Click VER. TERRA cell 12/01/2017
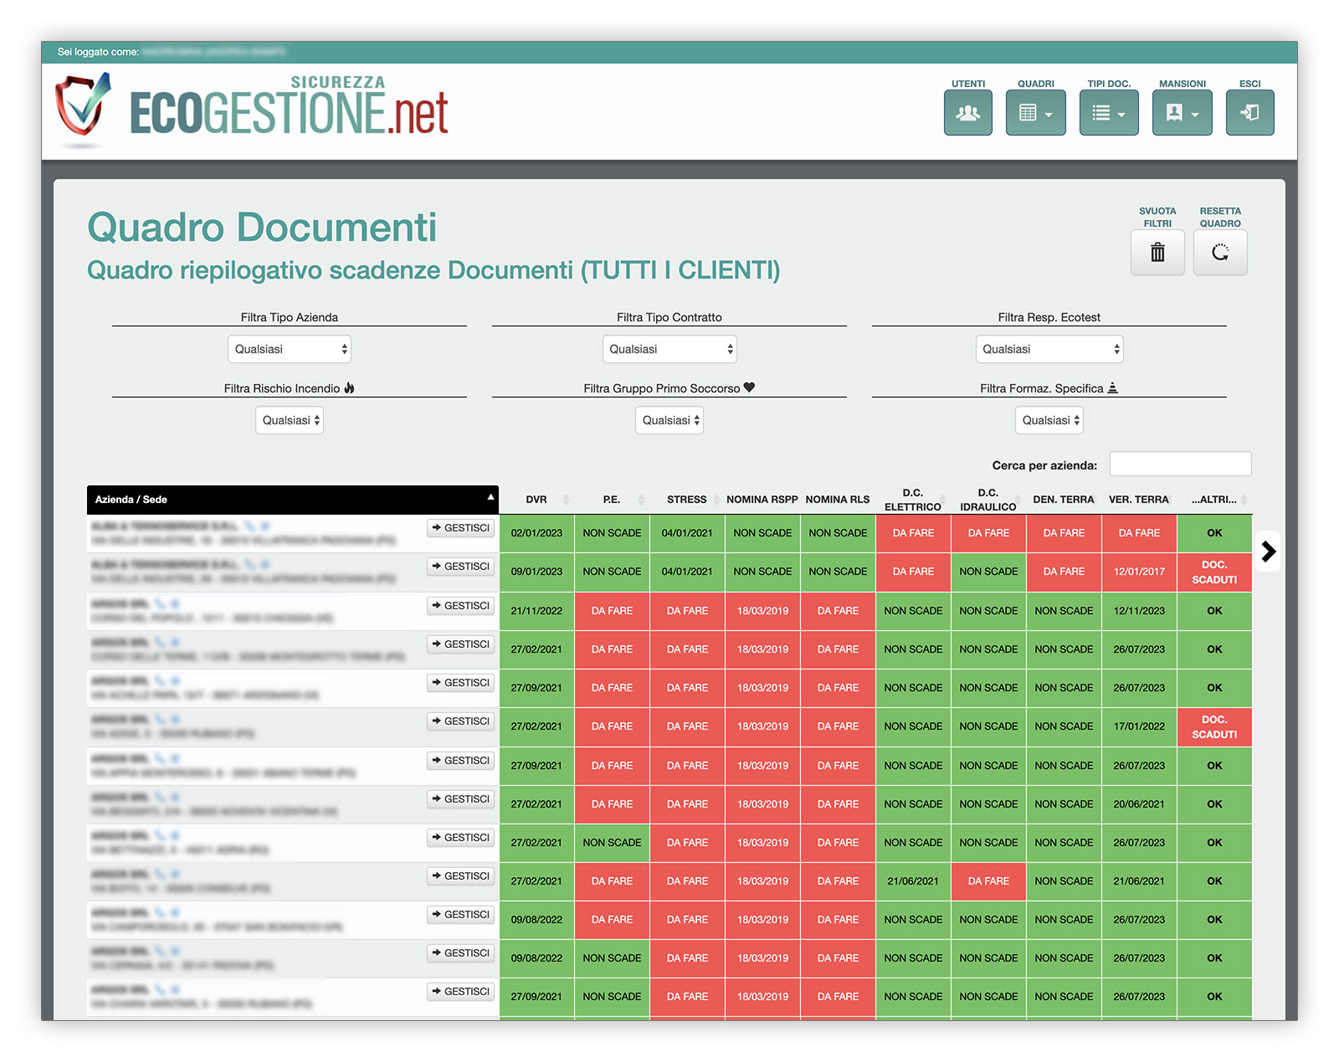The width and height of the screenshot is (1339, 1062). tap(1139, 572)
